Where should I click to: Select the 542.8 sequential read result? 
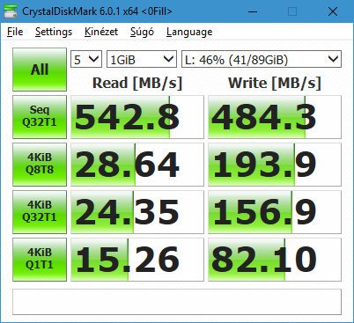[x=137, y=117]
